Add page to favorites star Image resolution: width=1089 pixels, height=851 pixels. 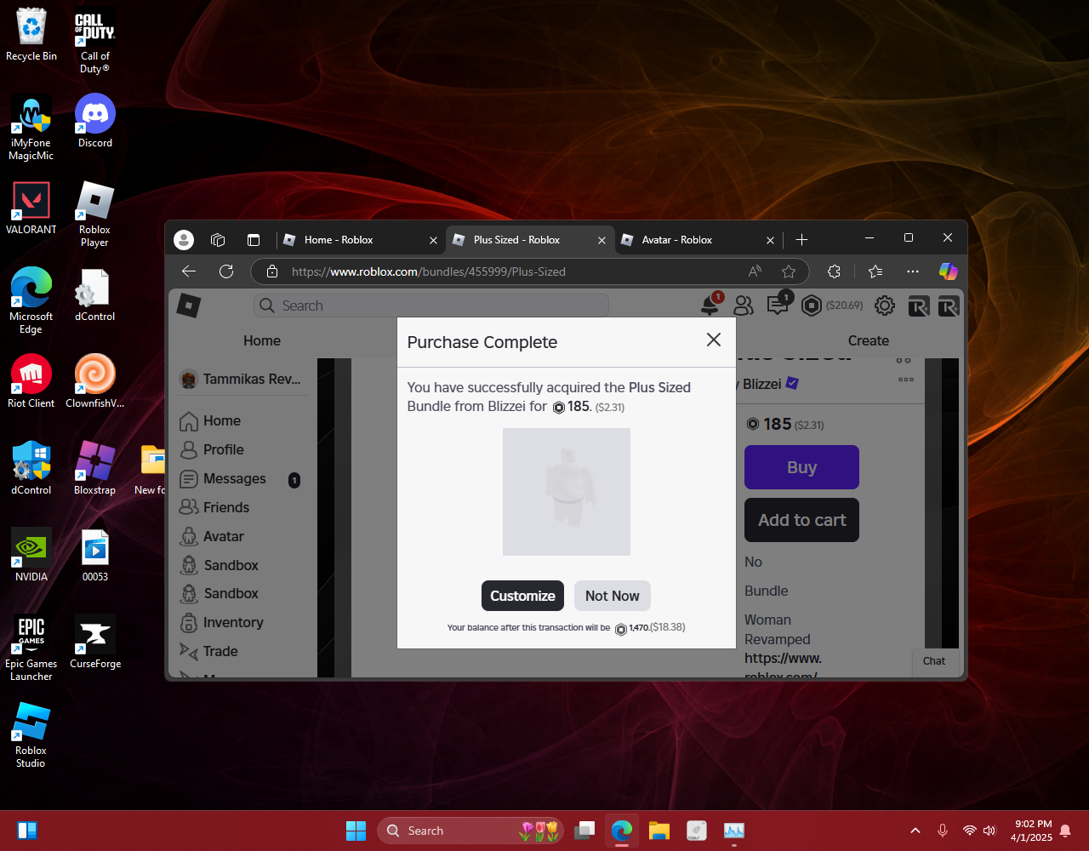pyautogui.click(x=789, y=271)
